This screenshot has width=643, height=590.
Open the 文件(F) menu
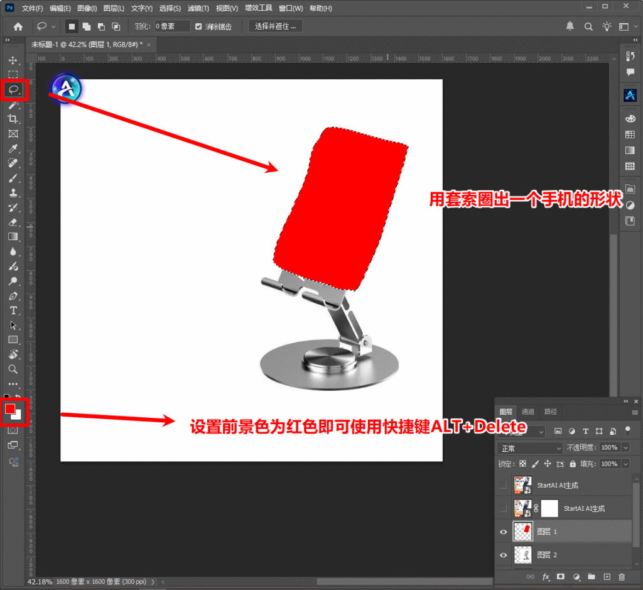click(x=33, y=8)
